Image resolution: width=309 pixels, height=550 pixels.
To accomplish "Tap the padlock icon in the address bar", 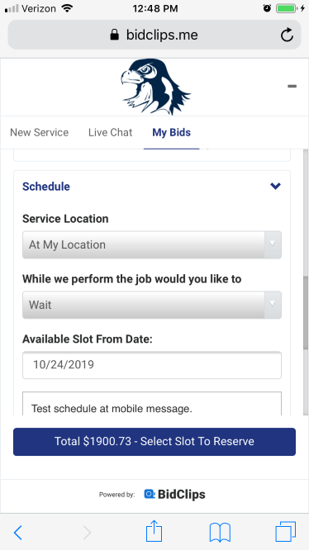I will point(114,35).
